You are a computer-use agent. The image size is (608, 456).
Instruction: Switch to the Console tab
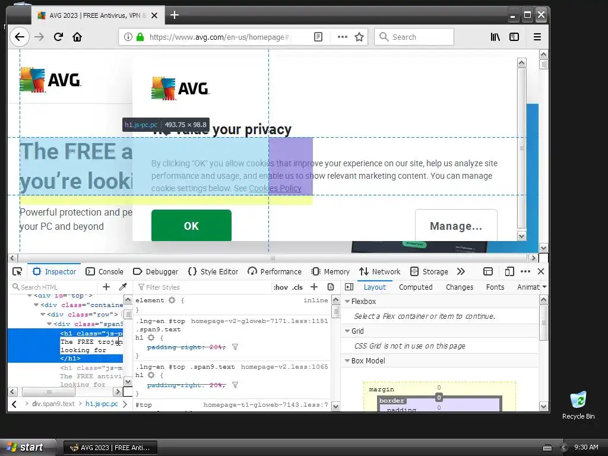104,271
